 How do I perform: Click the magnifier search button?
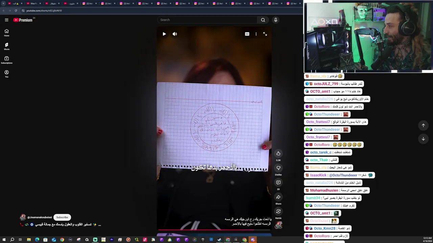coord(263,20)
